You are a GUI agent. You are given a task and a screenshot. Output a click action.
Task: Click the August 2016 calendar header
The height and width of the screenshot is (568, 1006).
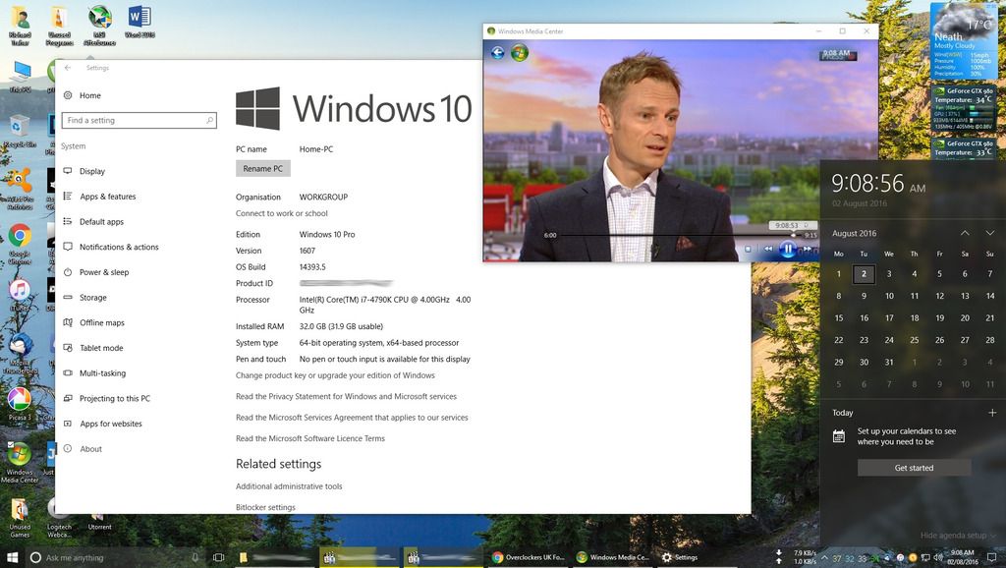click(x=854, y=234)
